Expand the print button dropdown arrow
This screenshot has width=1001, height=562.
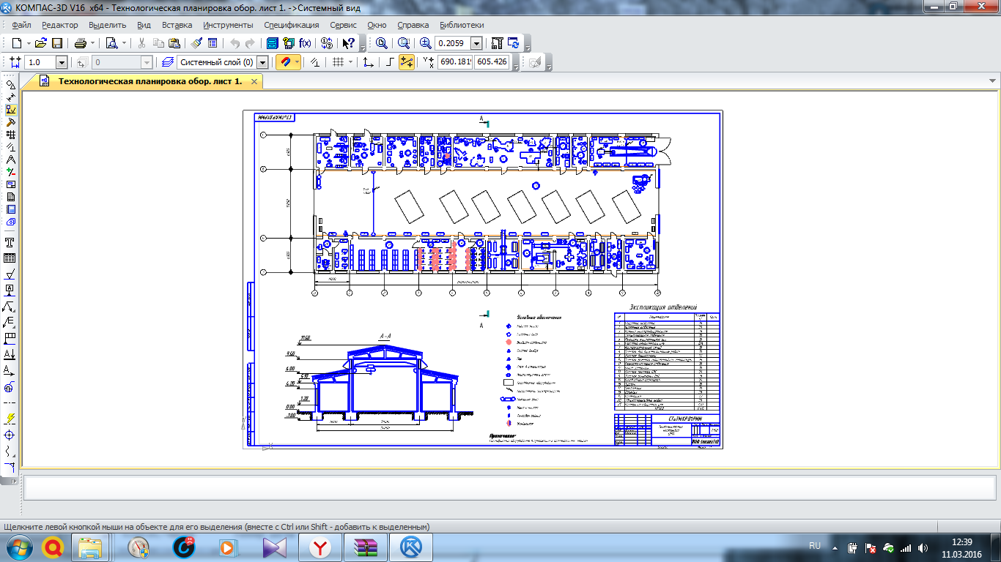92,43
